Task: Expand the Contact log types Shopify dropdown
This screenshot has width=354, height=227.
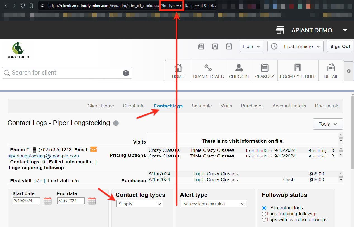Action: pyautogui.click(x=139, y=204)
